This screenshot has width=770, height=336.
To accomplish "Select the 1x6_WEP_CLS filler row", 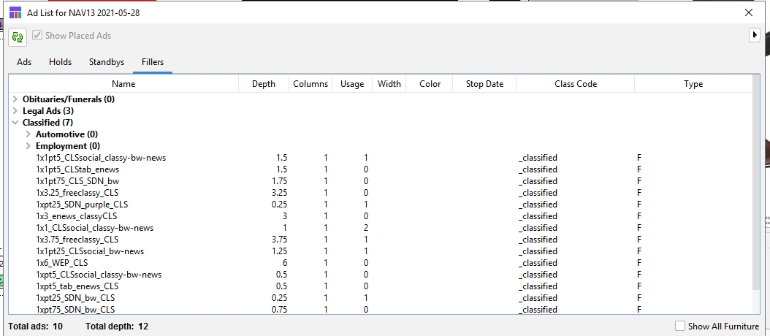I will pyautogui.click(x=62, y=263).
